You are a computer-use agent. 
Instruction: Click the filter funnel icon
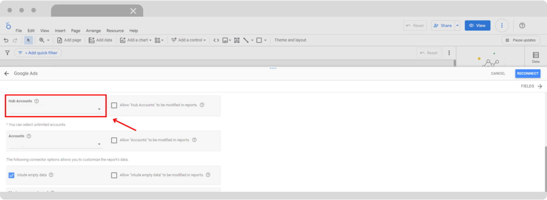(7, 53)
